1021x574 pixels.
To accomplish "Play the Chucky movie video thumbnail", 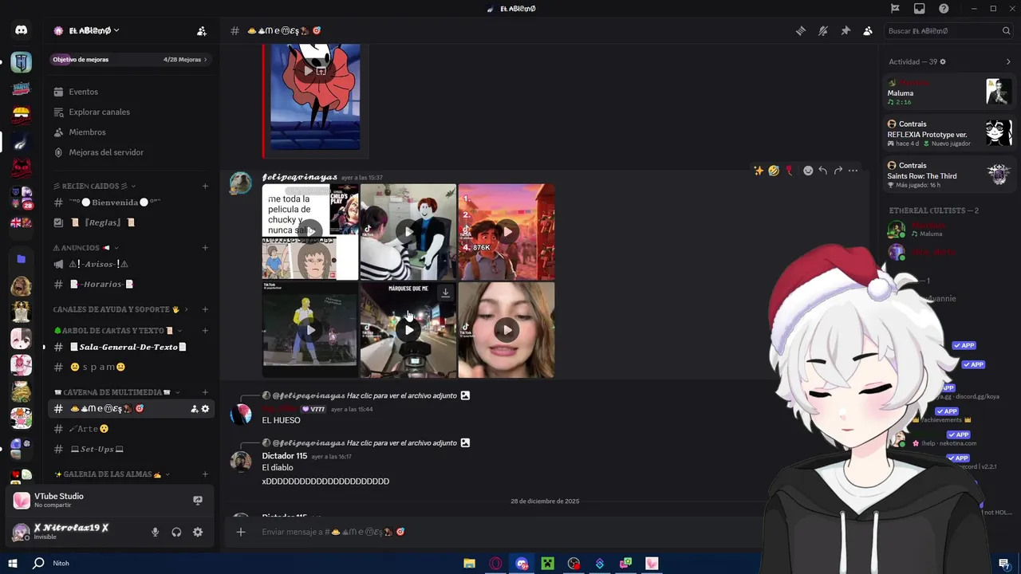I will (310, 232).
